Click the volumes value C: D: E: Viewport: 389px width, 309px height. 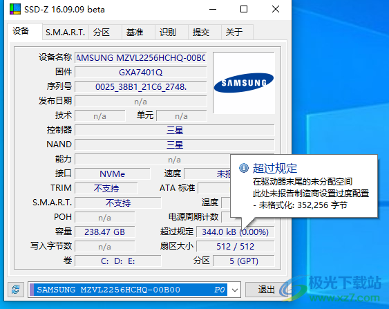118,261
